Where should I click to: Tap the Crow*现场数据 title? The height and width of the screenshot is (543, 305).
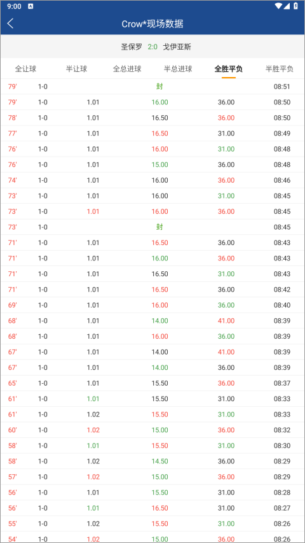click(x=152, y=24)
